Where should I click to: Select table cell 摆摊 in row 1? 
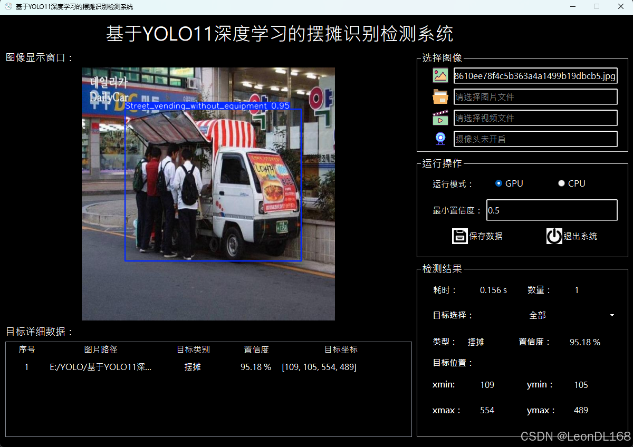(193, 367)
